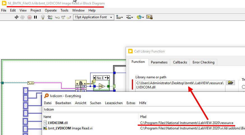Open the No Error case selector dropdown
Image resolution: width=245 pixels, height=135 pixels.
pos(106,78)
